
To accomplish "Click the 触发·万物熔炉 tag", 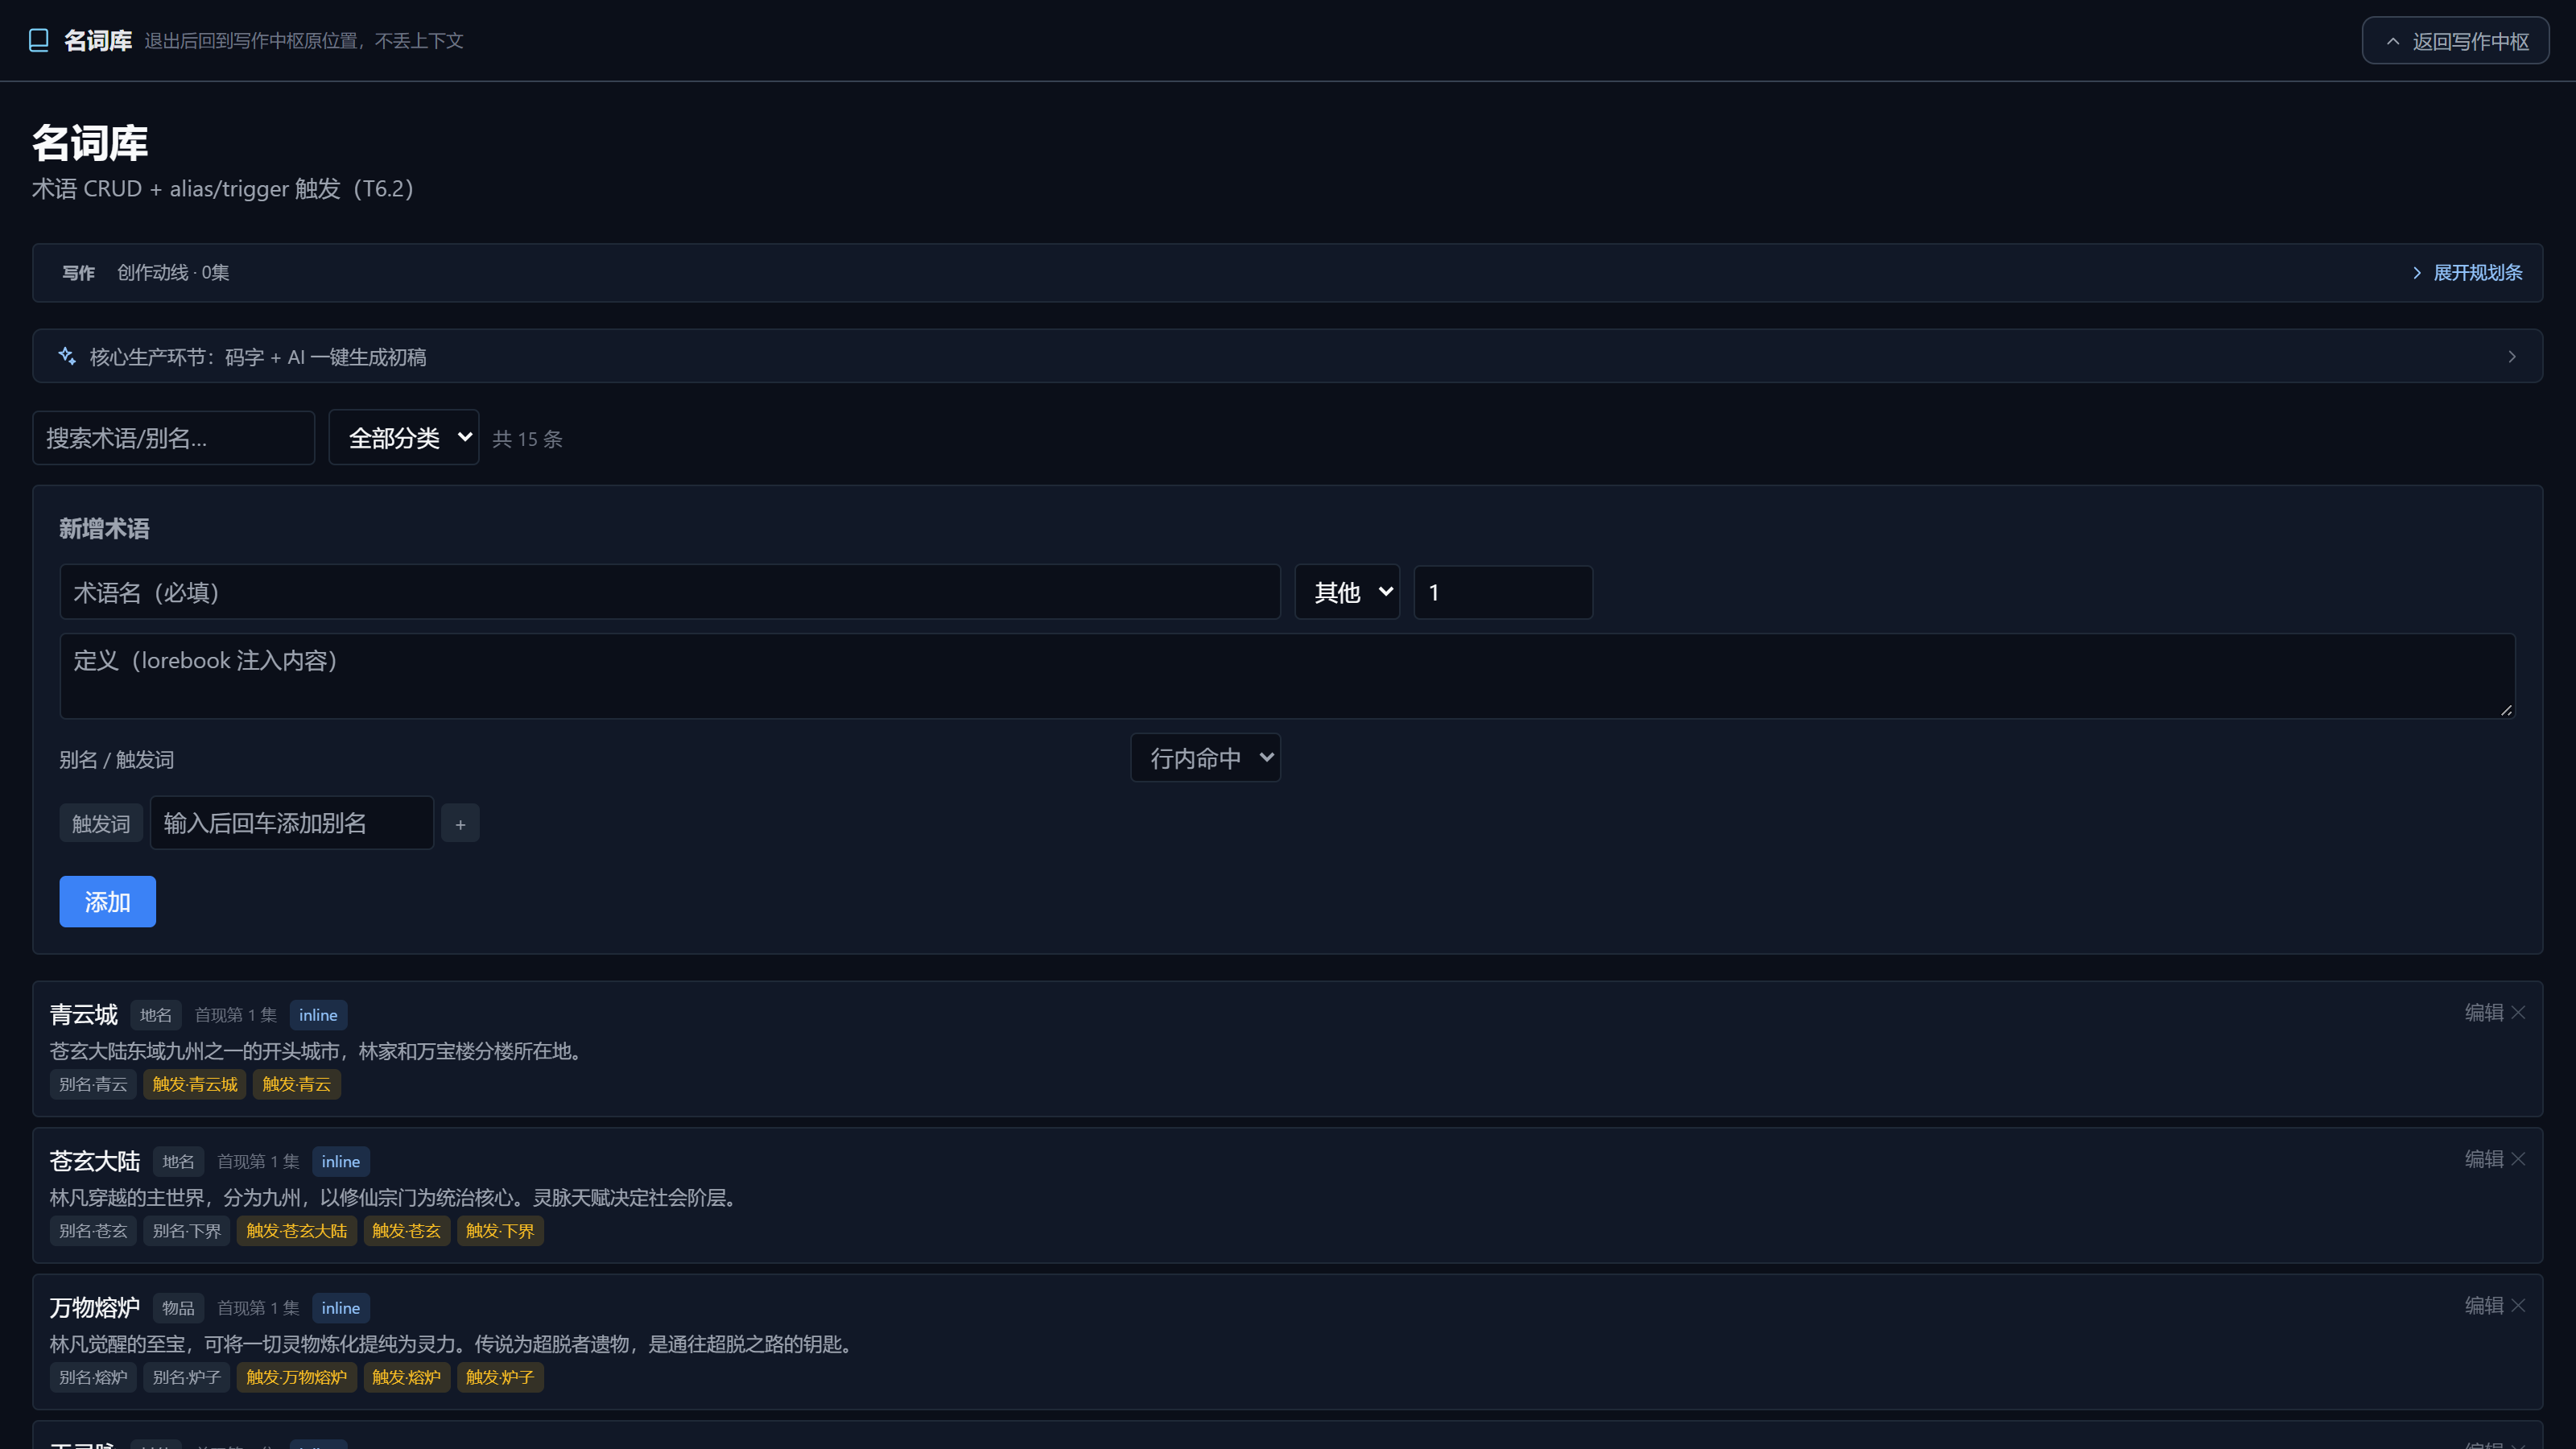I will click(x=297, y=1378).
